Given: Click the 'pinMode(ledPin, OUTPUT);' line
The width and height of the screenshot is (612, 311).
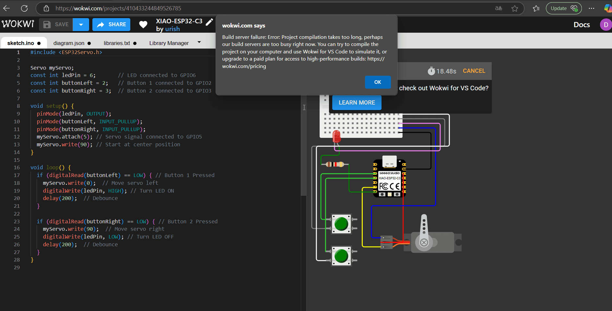Looking at the screenshot, I should [x=74, y=114].
